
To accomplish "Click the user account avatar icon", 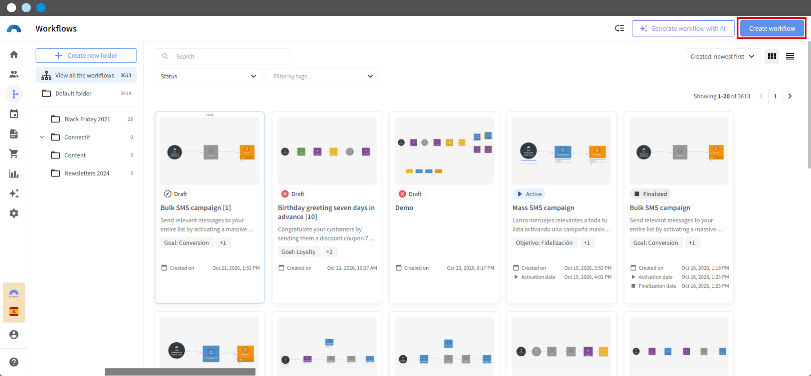I will pos(14,335).
